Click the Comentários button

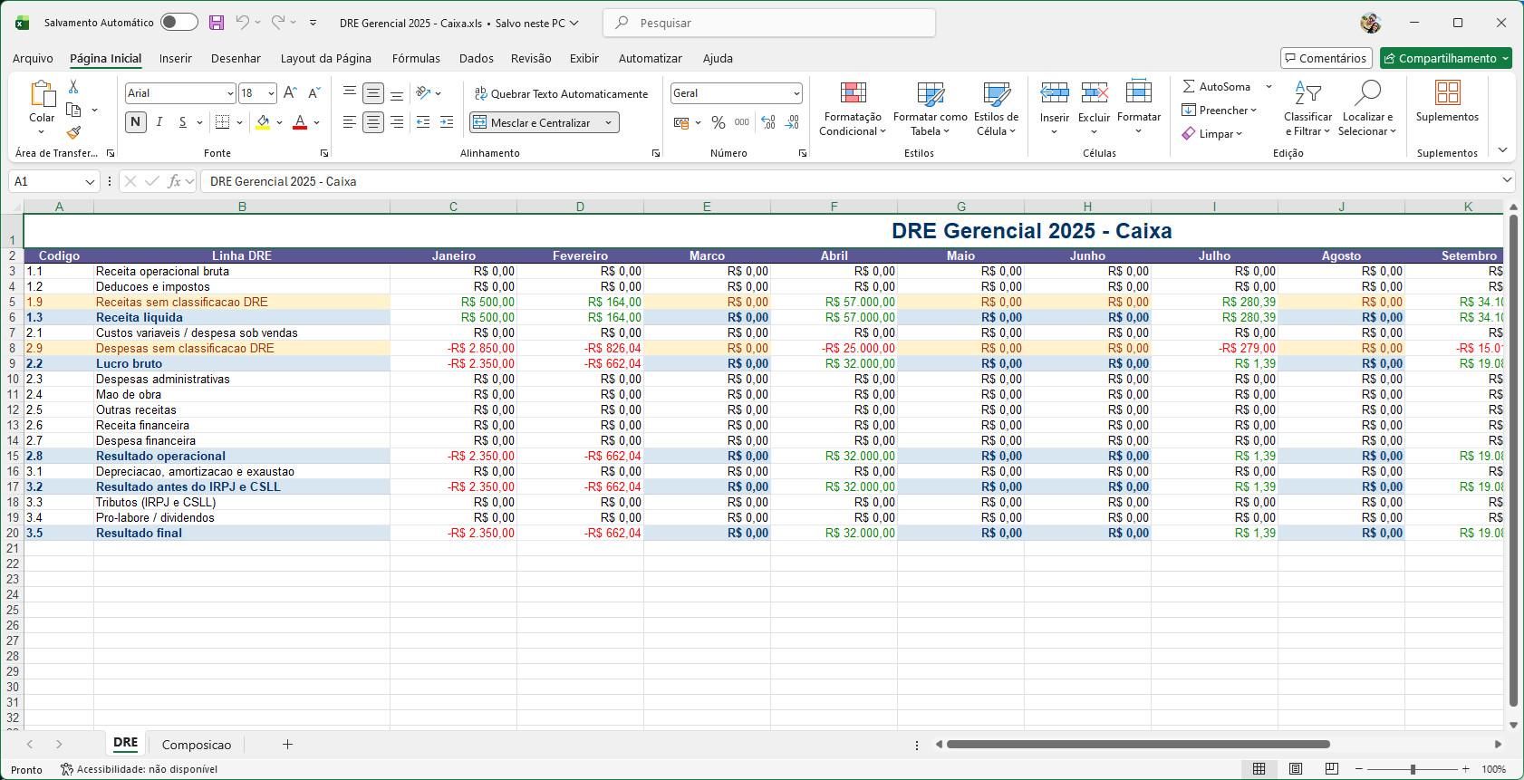1326,58
